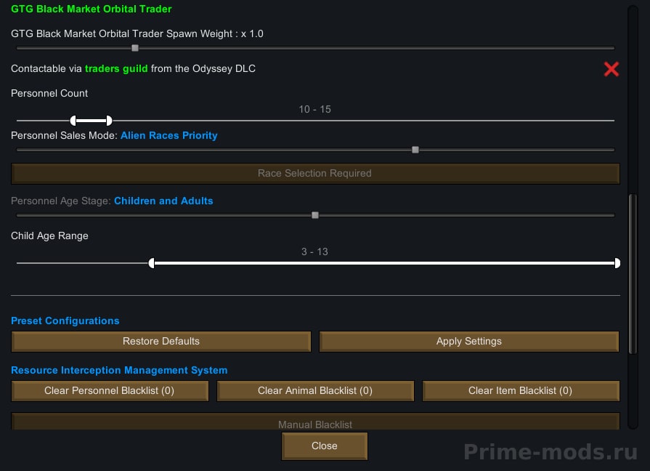650x471 pixels.
Task: Click the '3 - 13' child age value
Action: tap(314, 251)
